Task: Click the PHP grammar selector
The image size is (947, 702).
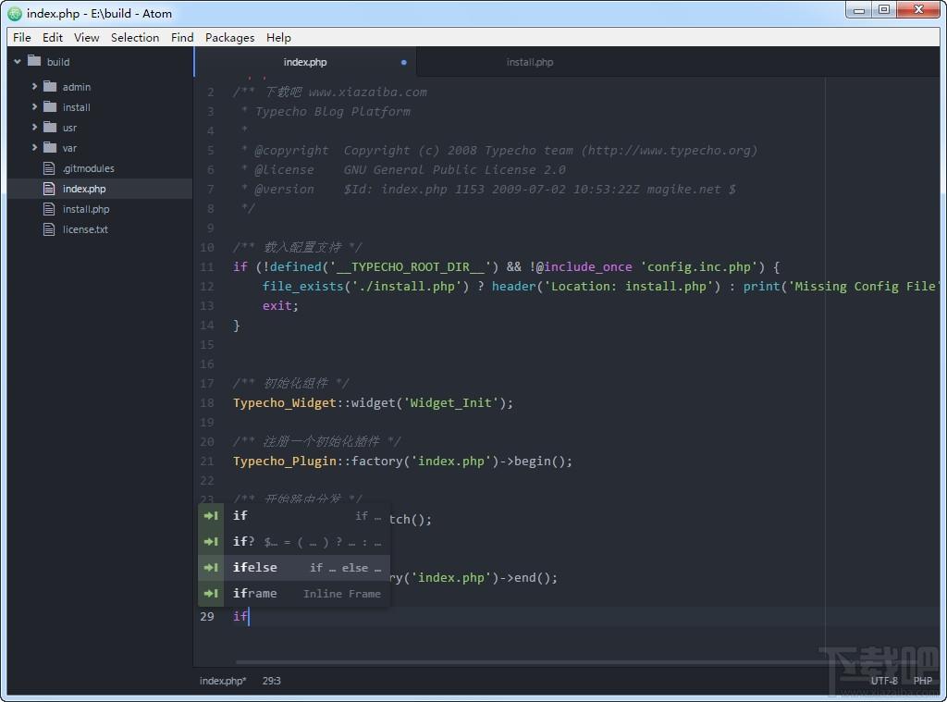Action: [x=922, y=681]
